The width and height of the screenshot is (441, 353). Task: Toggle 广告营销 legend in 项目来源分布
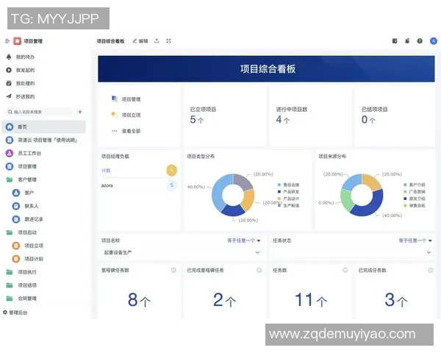pyautogui.click(x=415, y=192)
